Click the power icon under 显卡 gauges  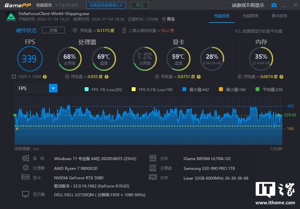[x=157, y=77]
